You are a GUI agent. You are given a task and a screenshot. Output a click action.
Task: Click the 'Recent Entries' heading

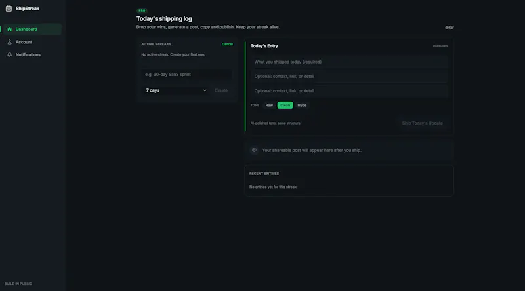point(264,174)
